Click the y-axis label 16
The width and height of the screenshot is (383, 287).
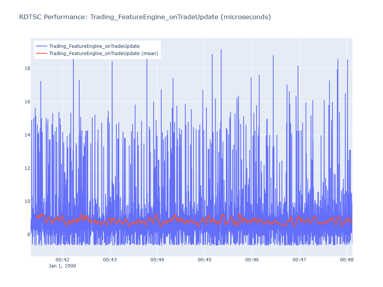point(27,102)
